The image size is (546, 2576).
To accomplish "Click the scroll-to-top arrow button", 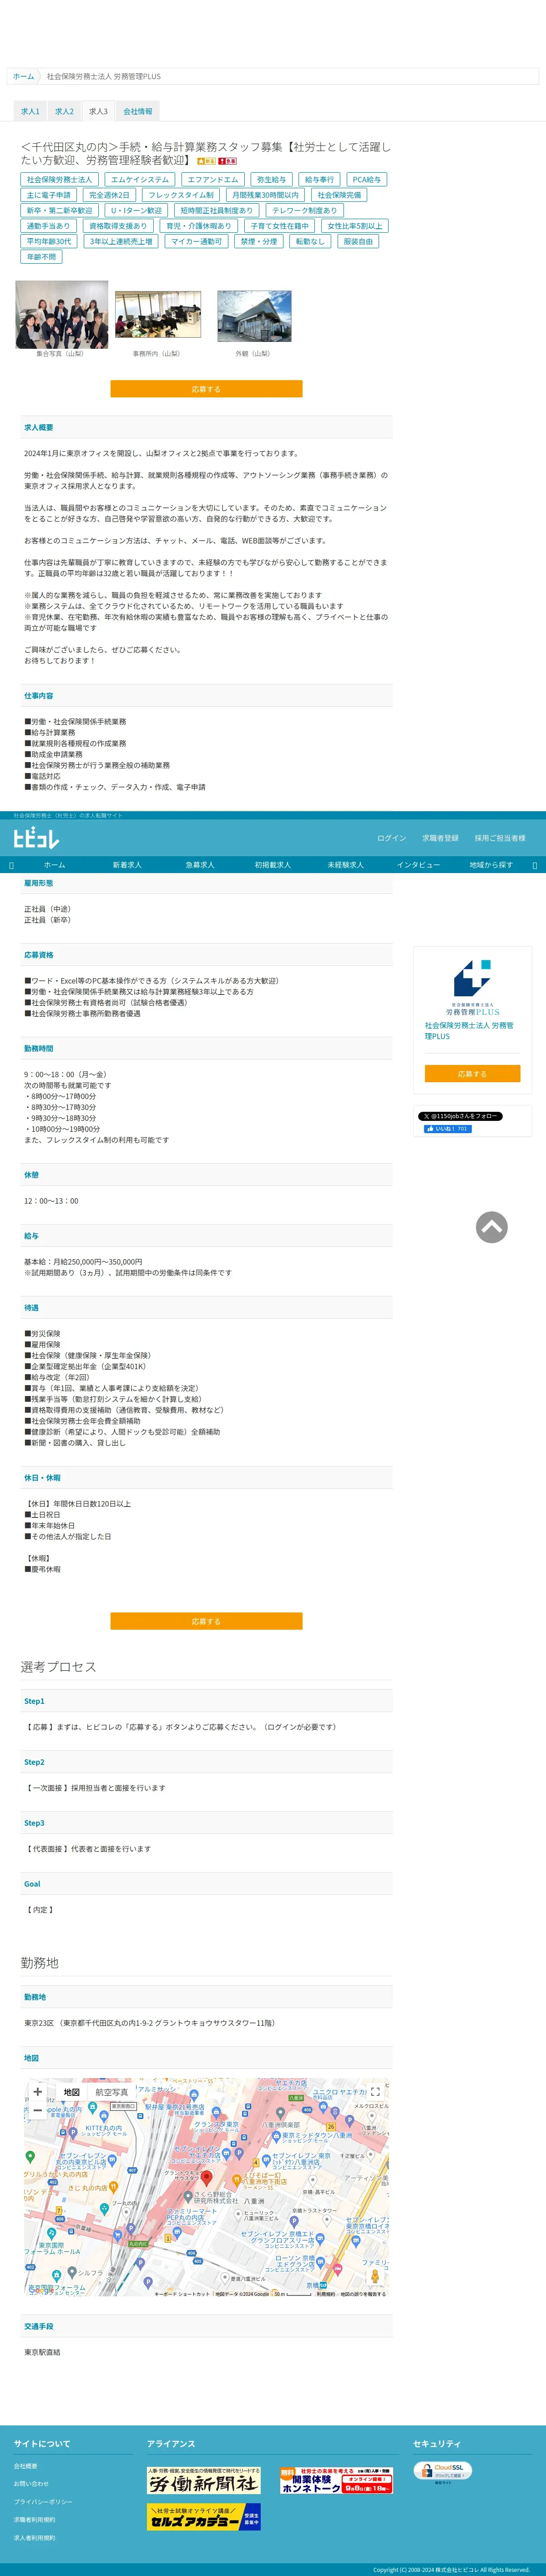I will [x=491, y=1227].
